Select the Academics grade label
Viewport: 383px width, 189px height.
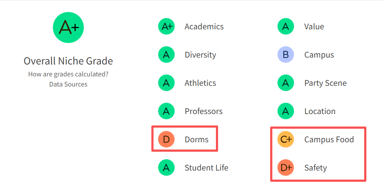(x=204, y=26)
